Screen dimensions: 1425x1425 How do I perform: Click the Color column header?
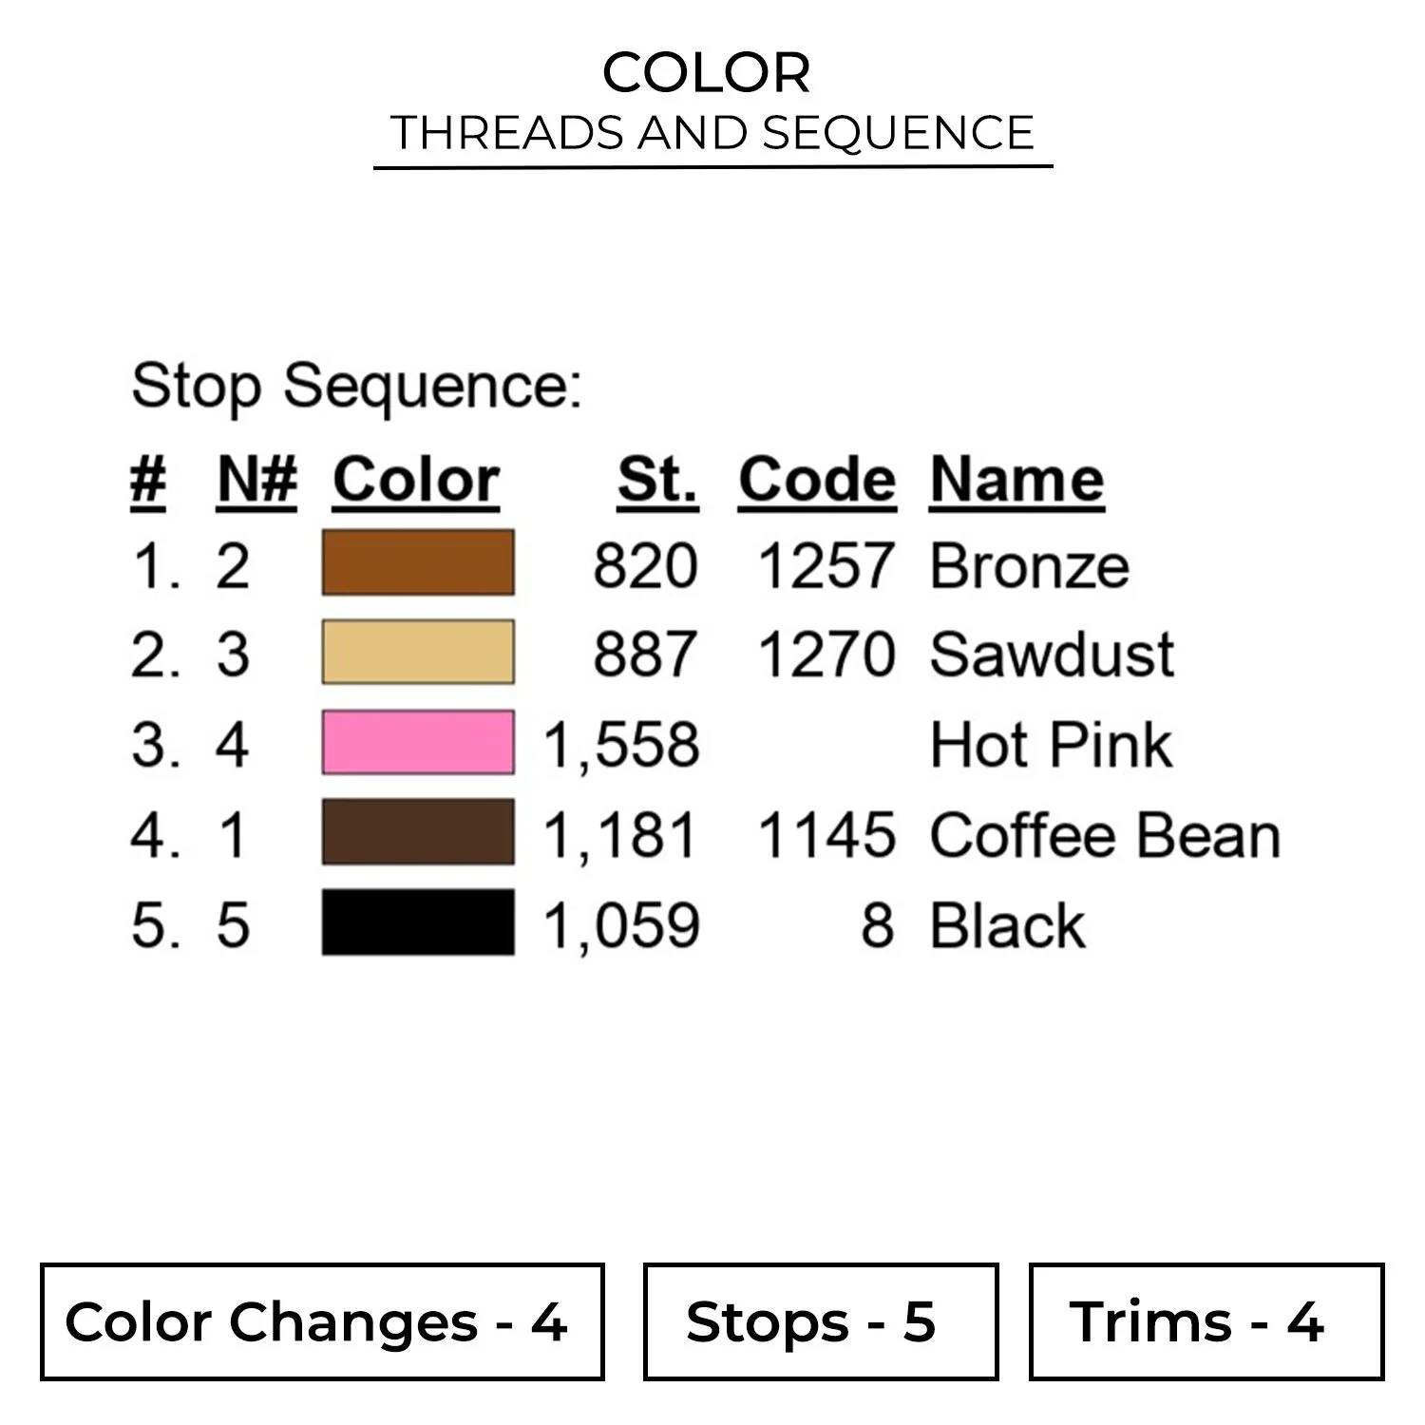click(416, 480)
